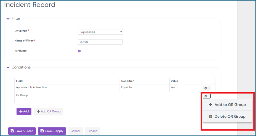This screenshot has height=136, width=256.
Task: Uncheck the Is Private checkbox
Action: 79,51
